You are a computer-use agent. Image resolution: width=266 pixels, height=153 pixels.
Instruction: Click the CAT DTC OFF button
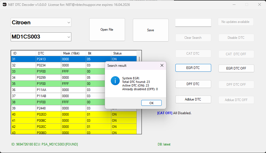[x=236, y=54]
